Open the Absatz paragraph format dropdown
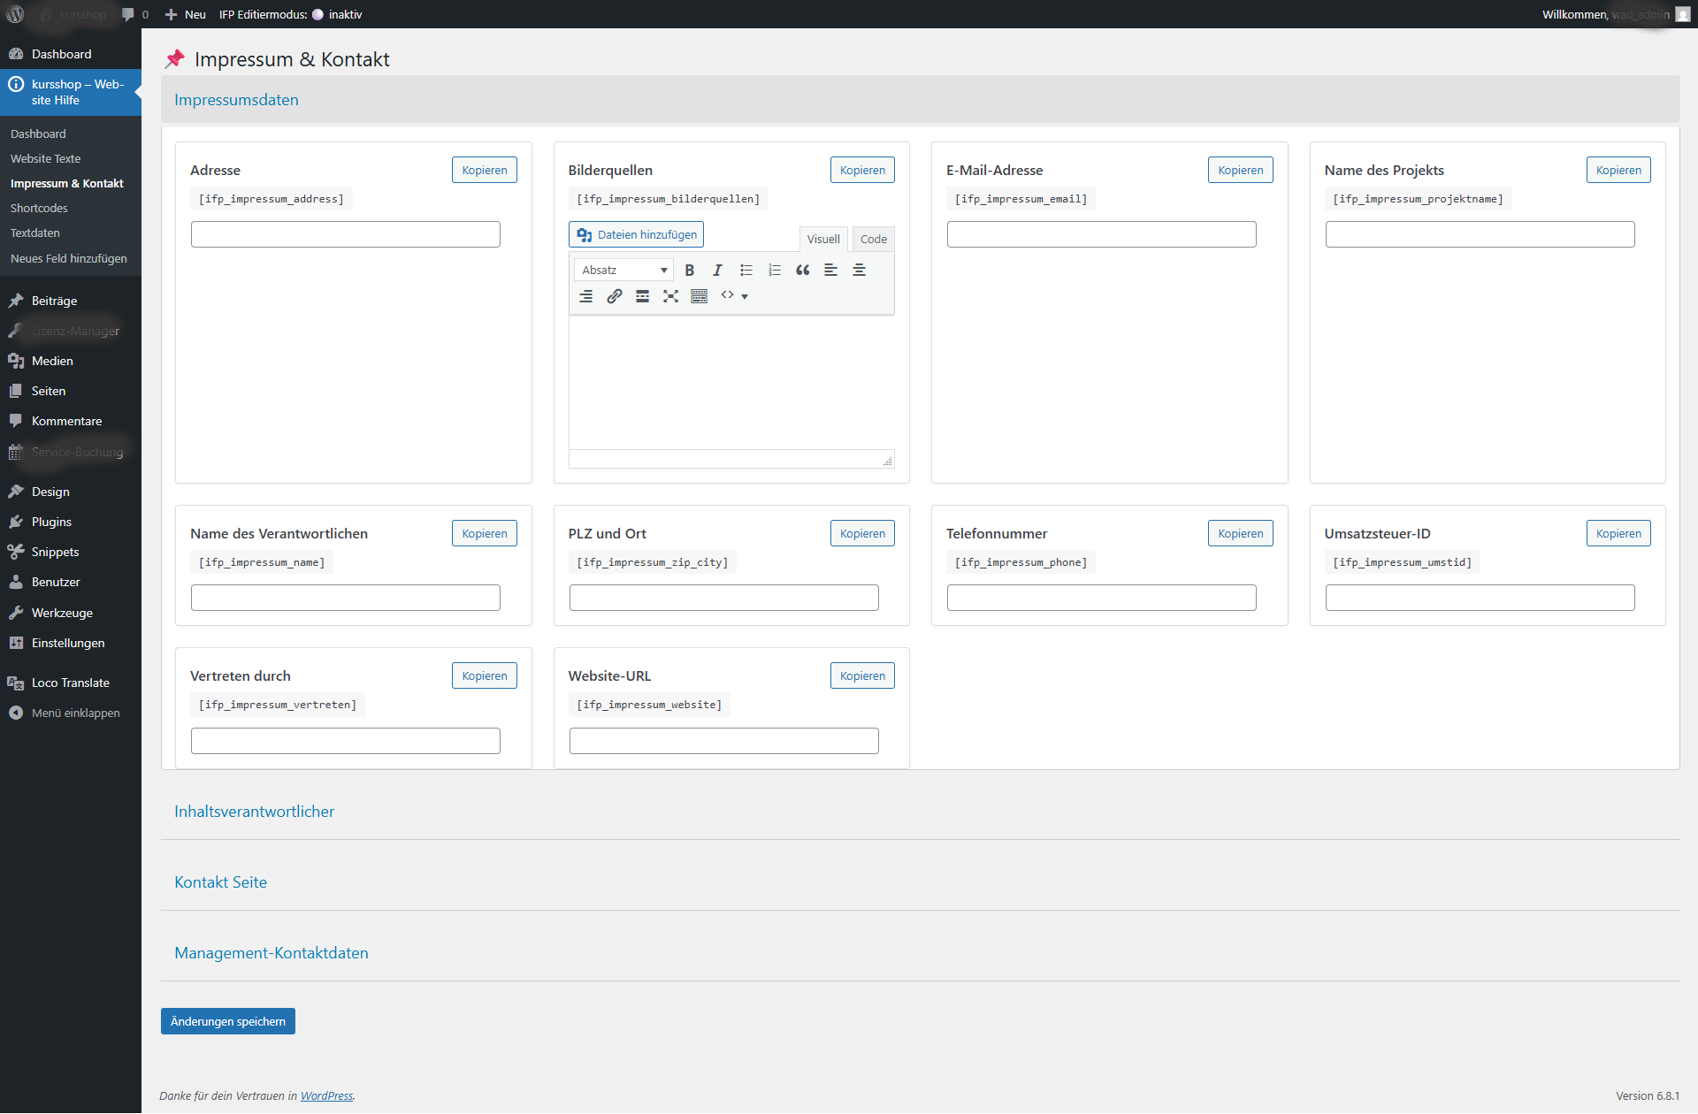Viewport: 1698px width, 1114px height. tap(623, 271)
